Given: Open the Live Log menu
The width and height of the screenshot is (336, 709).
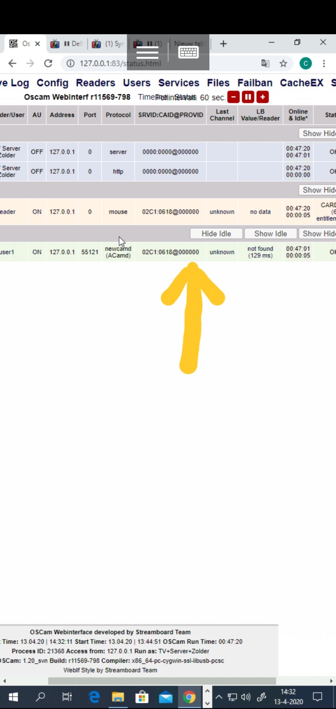Looking at the screenshot, I should [14, 83].
